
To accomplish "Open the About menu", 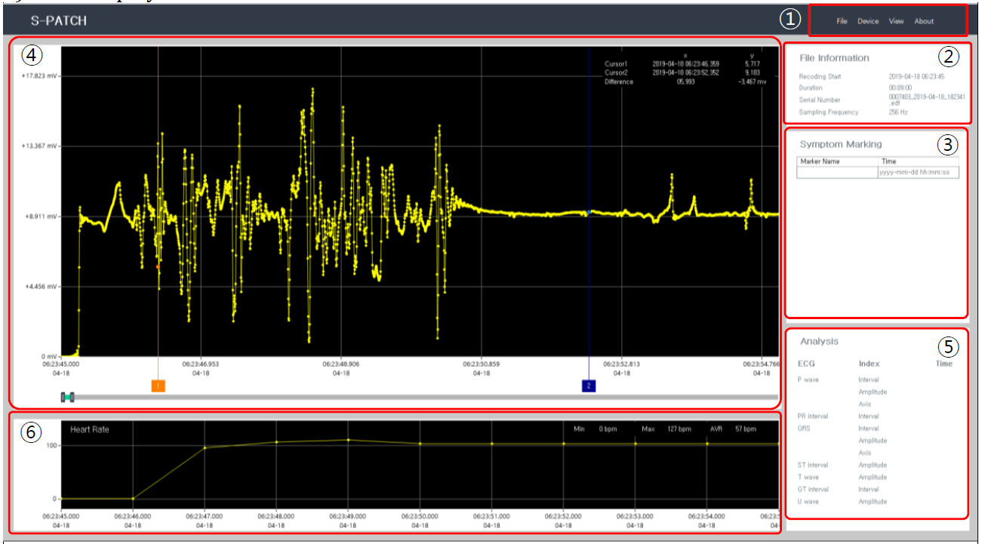I will tap(924, 21).
